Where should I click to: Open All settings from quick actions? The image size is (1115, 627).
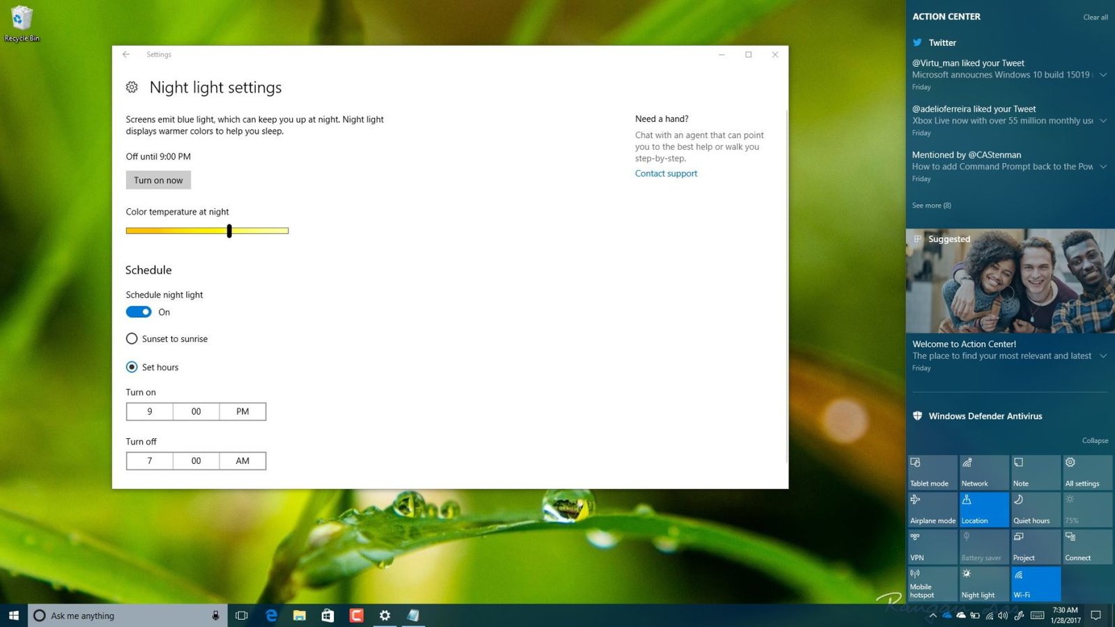[x=1086, y=472]
